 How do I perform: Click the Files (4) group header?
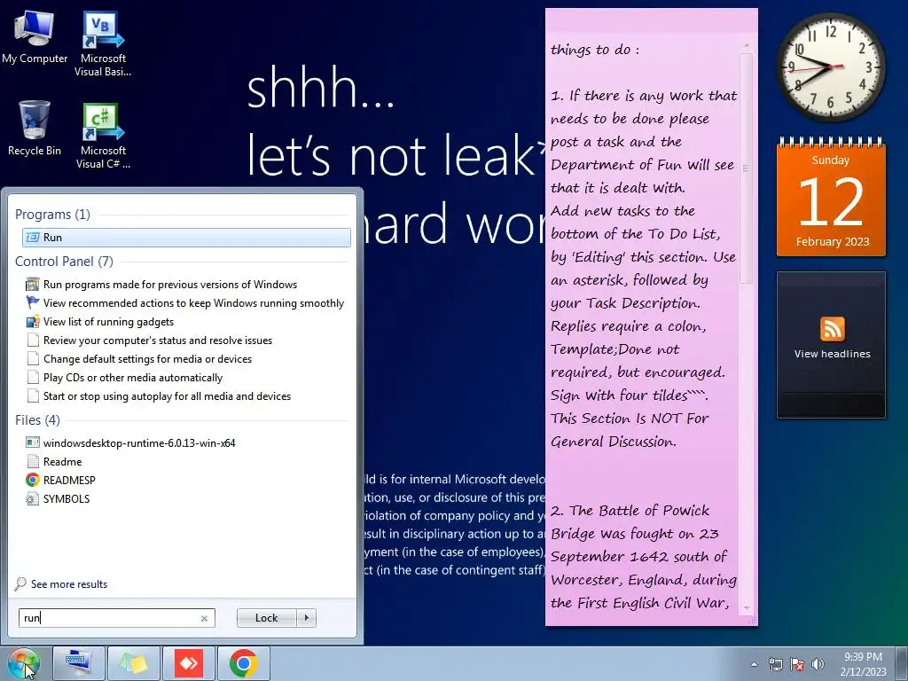coord(37,419)
